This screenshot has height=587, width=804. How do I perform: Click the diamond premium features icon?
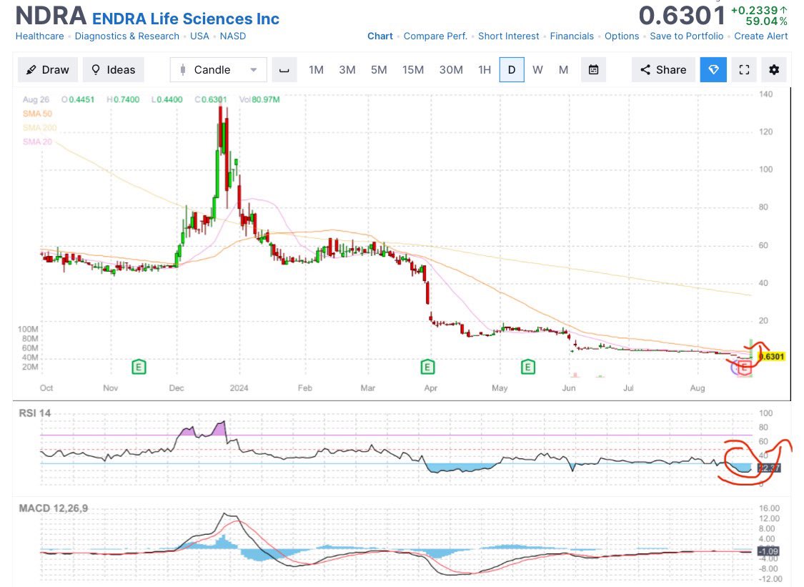point(713,69)
